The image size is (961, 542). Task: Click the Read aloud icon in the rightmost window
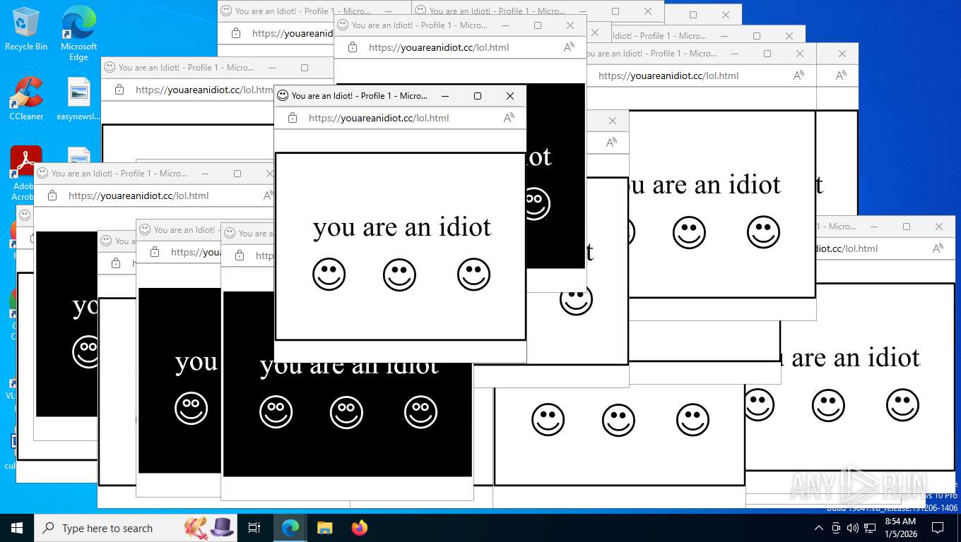point(938,248)
